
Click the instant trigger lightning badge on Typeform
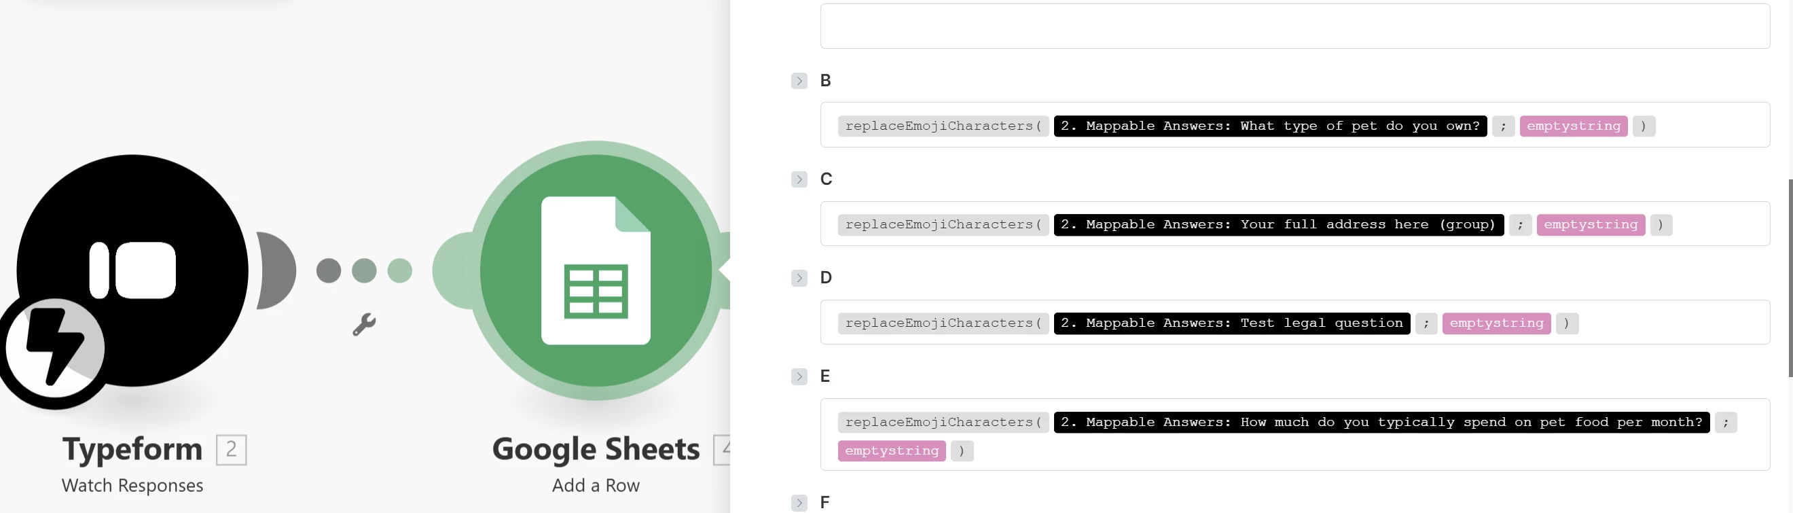54,347
